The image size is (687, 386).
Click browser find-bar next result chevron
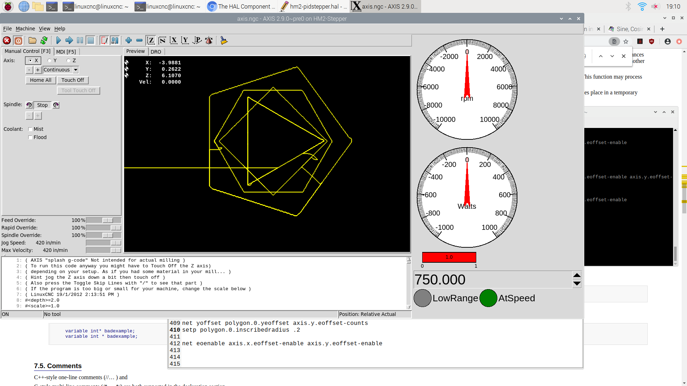612,56
